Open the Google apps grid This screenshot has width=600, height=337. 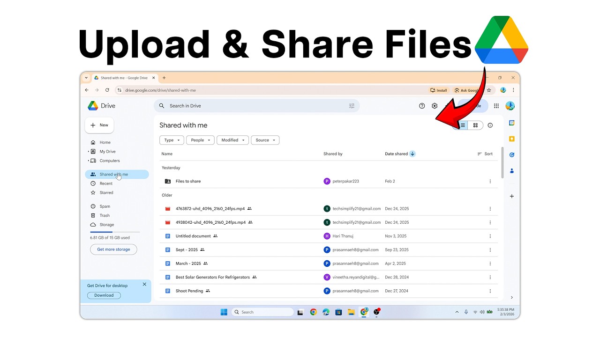pos(496,106)
